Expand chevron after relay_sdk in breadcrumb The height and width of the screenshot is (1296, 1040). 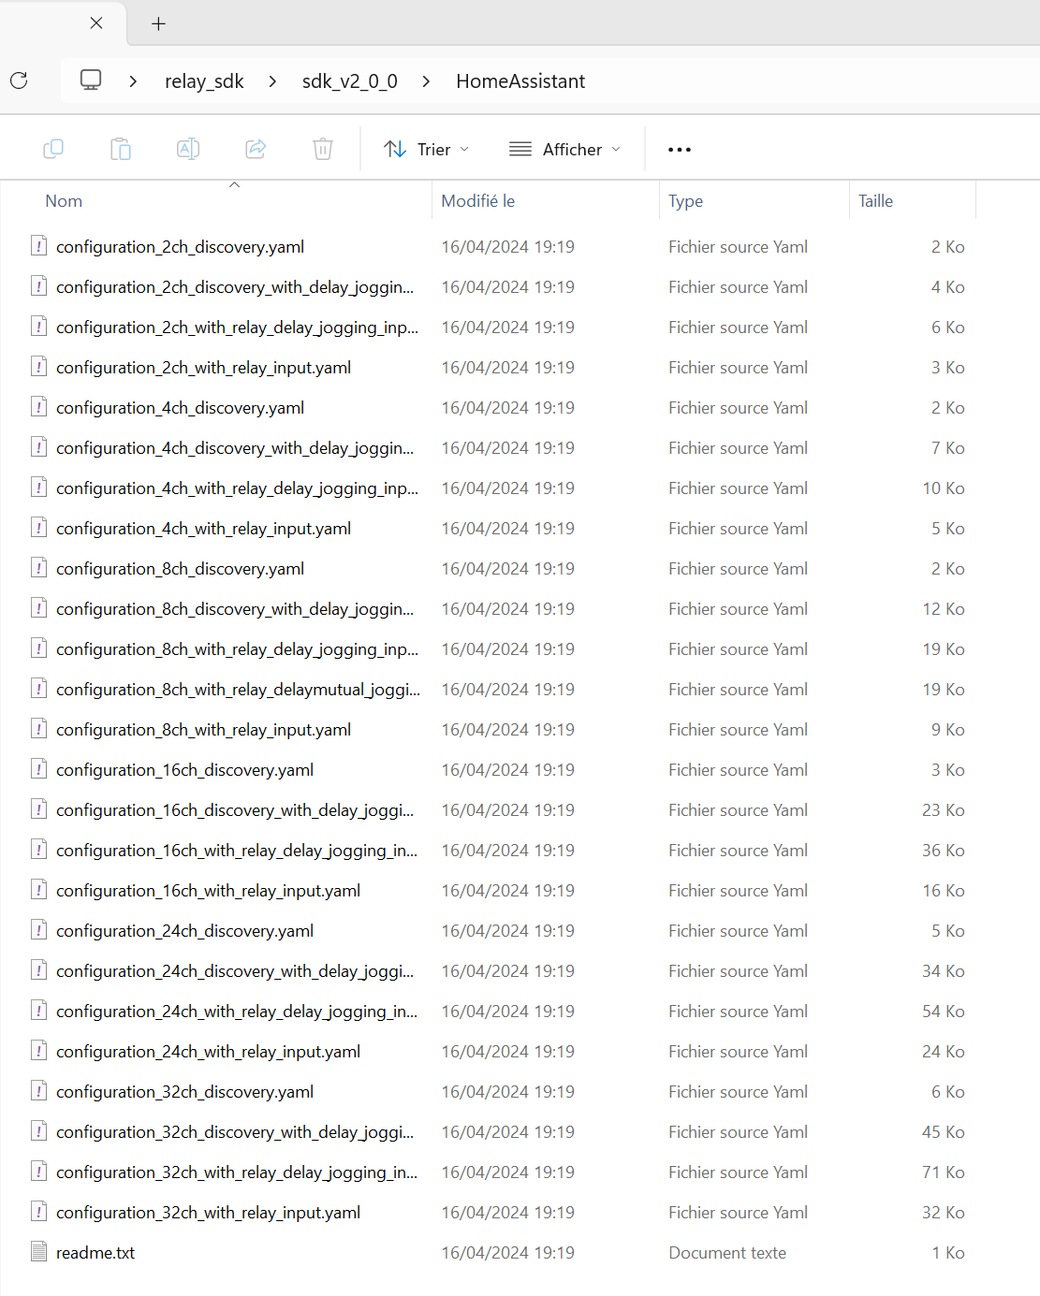[272, 81]
